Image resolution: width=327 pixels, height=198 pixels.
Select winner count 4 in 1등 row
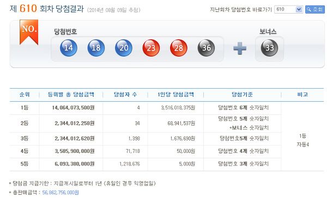pyautogui.click(x=138, y=108)
